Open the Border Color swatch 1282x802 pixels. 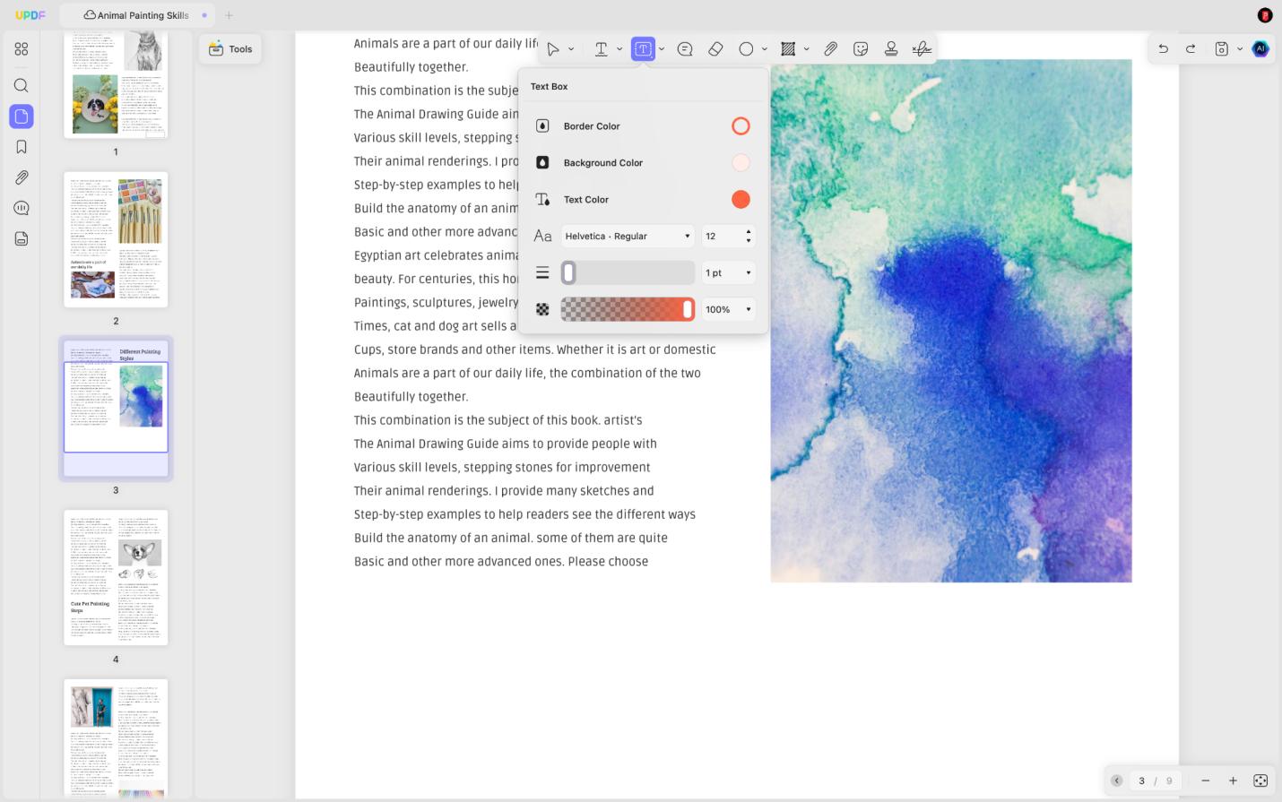click(741, 126)
